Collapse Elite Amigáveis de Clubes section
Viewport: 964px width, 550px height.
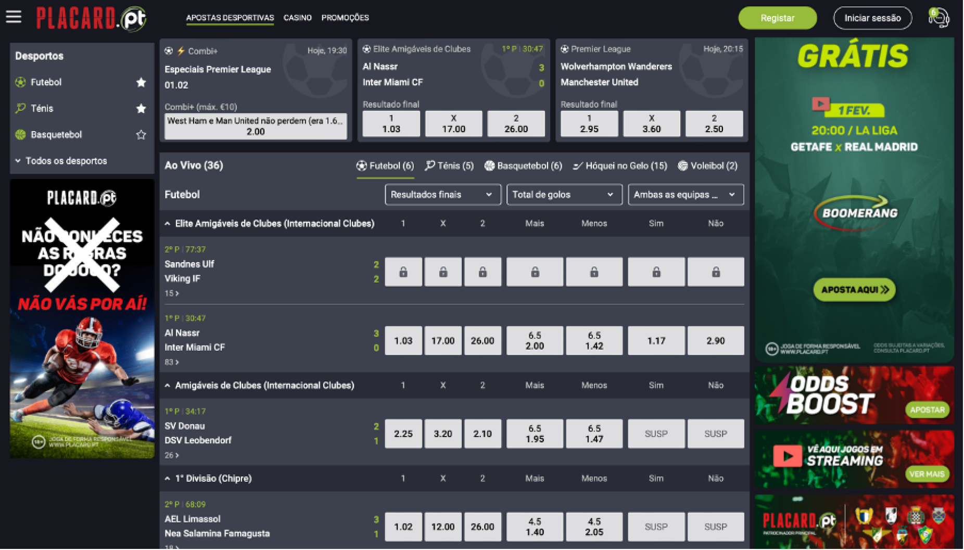[168, 224]
